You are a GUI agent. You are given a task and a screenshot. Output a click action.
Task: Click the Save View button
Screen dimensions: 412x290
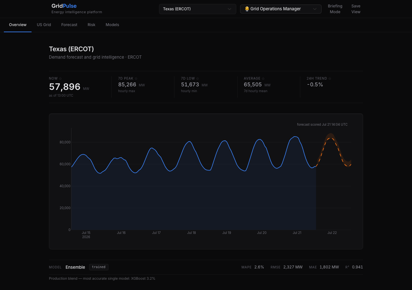[x=356, y=9]
